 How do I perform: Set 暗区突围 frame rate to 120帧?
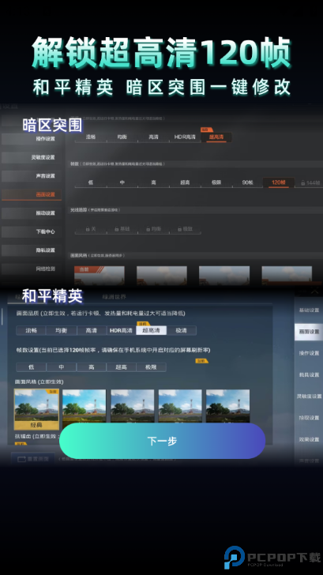pos(279,182)
